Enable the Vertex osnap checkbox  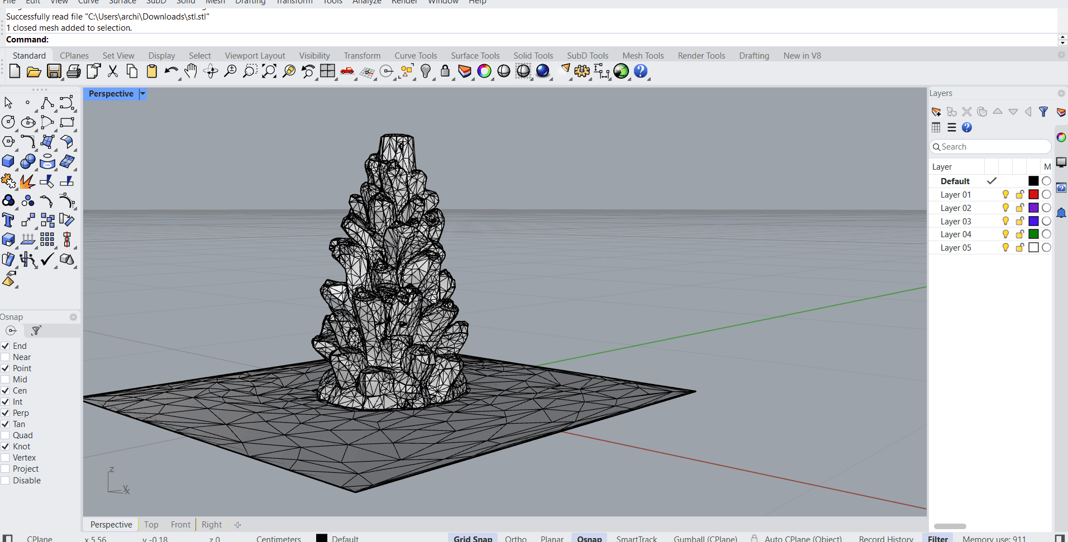pos(6,458)
